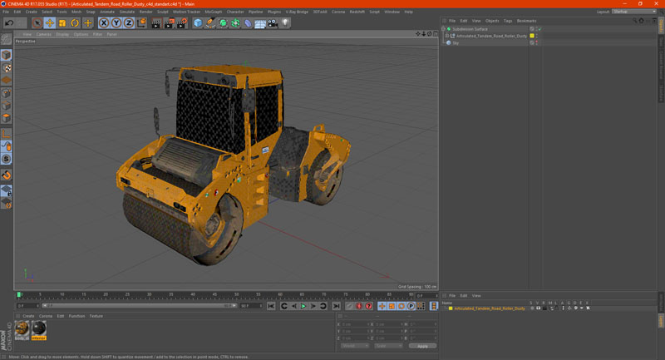Click the Render View clapperboard icon
Screen dimensions: 665x360
[x=155, y=23]
